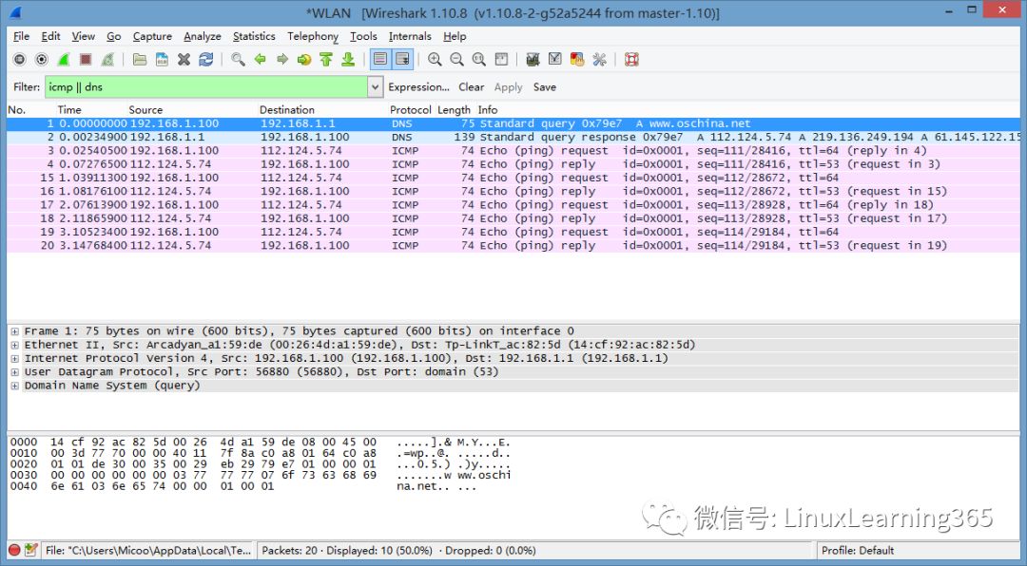The height and width of the screenshot is (566, 1027).
Task: Open expert info red status icon
Action: pos(14,550)
